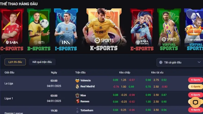Click the Real Madrid crest icon

coord(77,86)
